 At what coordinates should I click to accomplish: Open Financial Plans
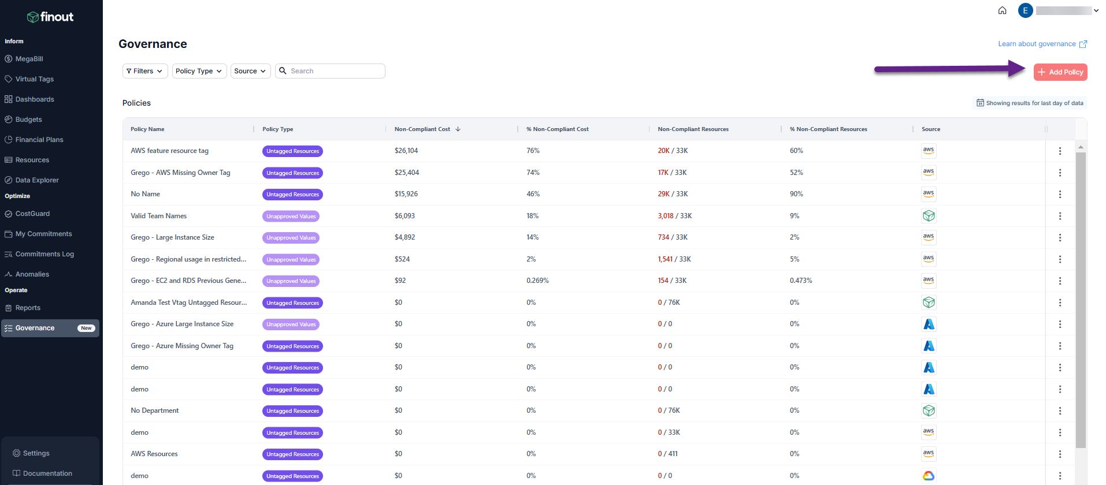(39, 140)
